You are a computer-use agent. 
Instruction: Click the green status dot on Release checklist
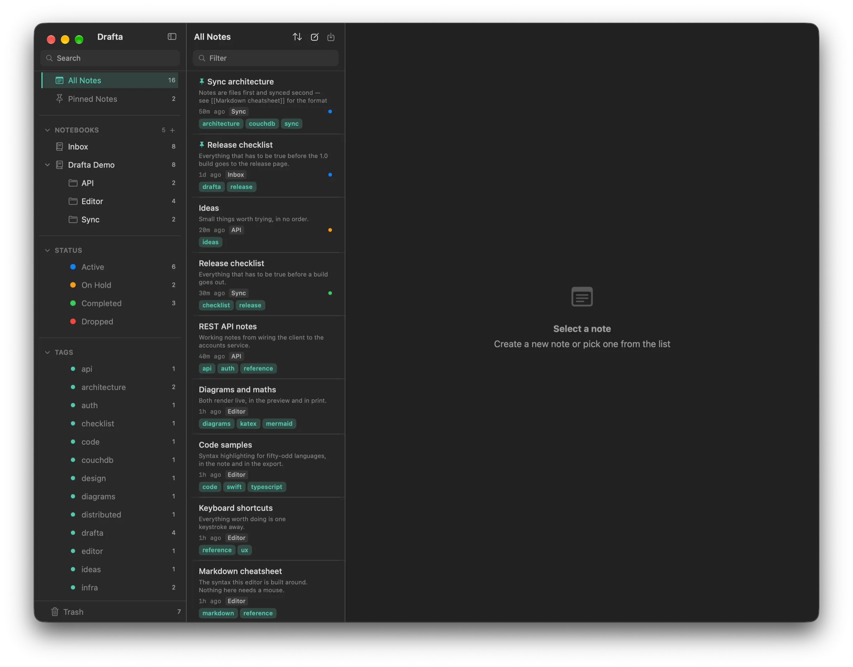click(x=330, y=293)
